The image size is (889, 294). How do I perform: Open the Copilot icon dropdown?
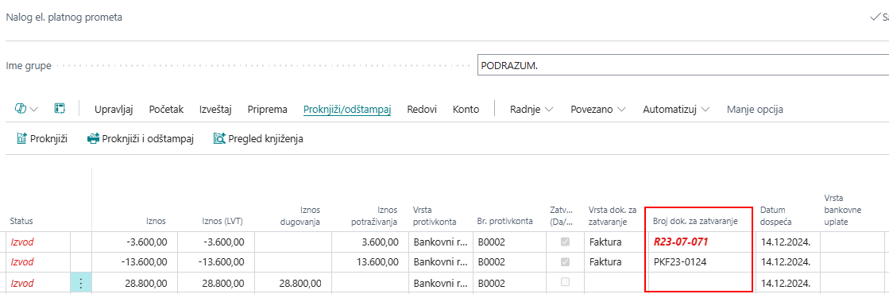click(27, 109)
